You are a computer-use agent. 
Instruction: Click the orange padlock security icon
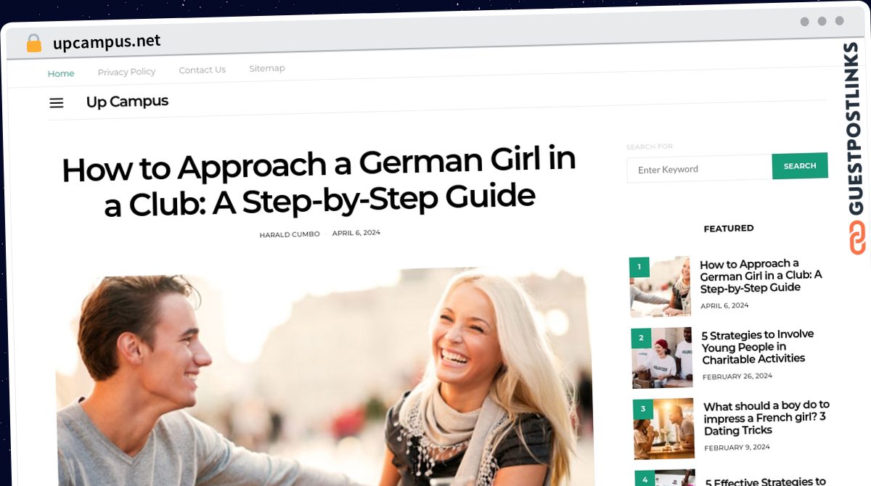point(34,44)
